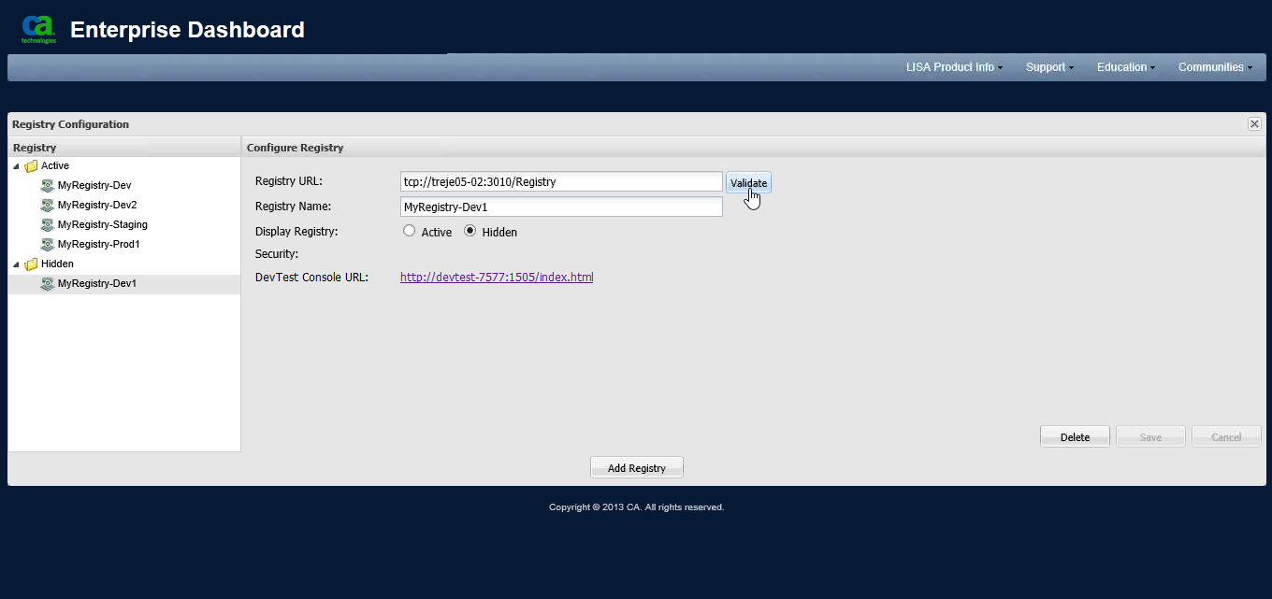Collapse the Hidden registry tree node
The width and height of the screenshot is (1272, 599).
pos(14,264)
